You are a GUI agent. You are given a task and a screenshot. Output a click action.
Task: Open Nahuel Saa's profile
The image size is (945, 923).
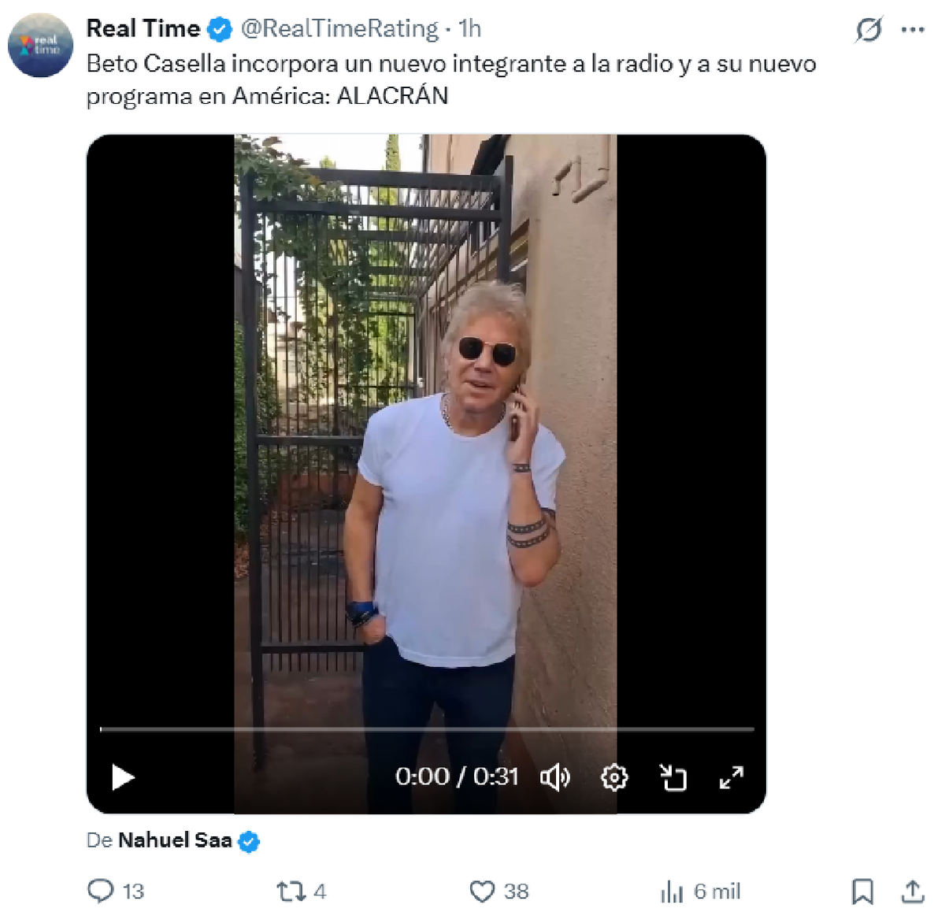(x=175, y=840)
